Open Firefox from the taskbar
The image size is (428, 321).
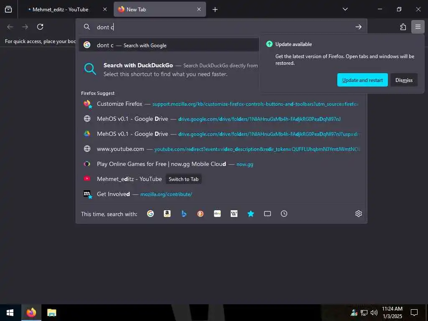point(31,313)
